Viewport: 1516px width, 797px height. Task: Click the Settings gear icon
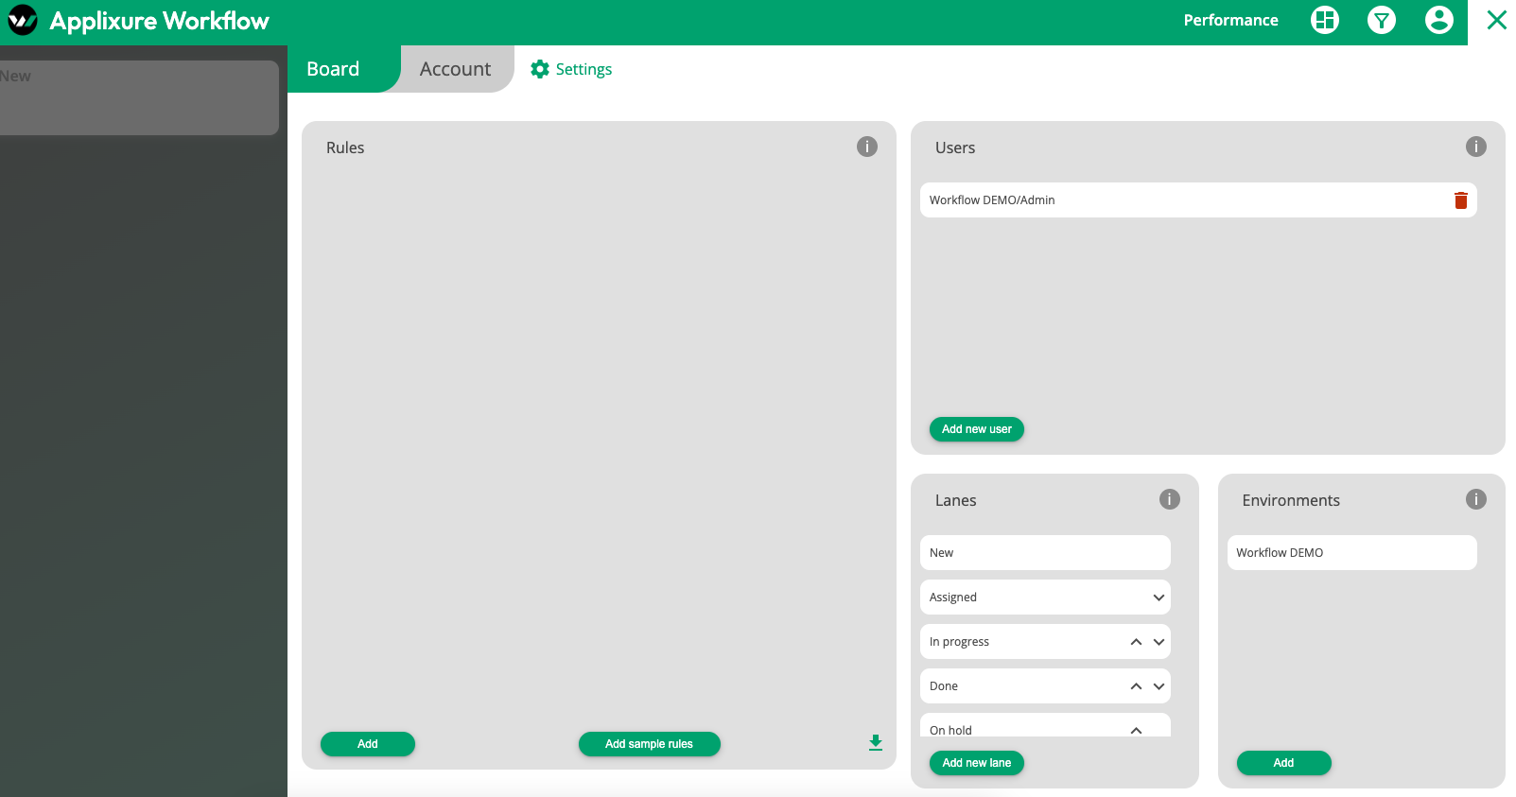pos(540,69)
